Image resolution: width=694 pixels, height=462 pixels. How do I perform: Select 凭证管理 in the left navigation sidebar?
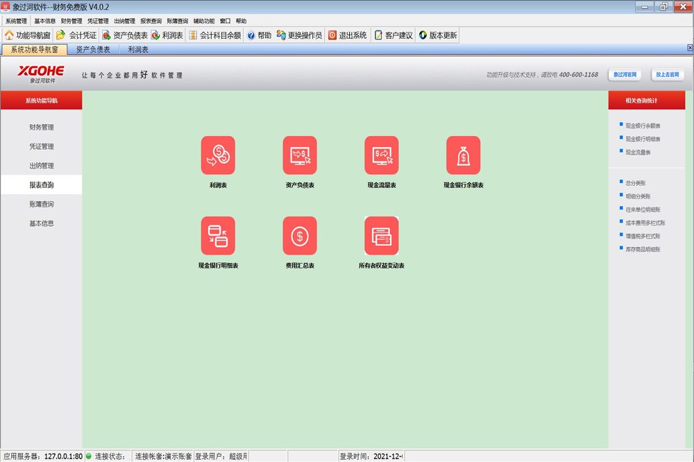[x=42, y=146]
